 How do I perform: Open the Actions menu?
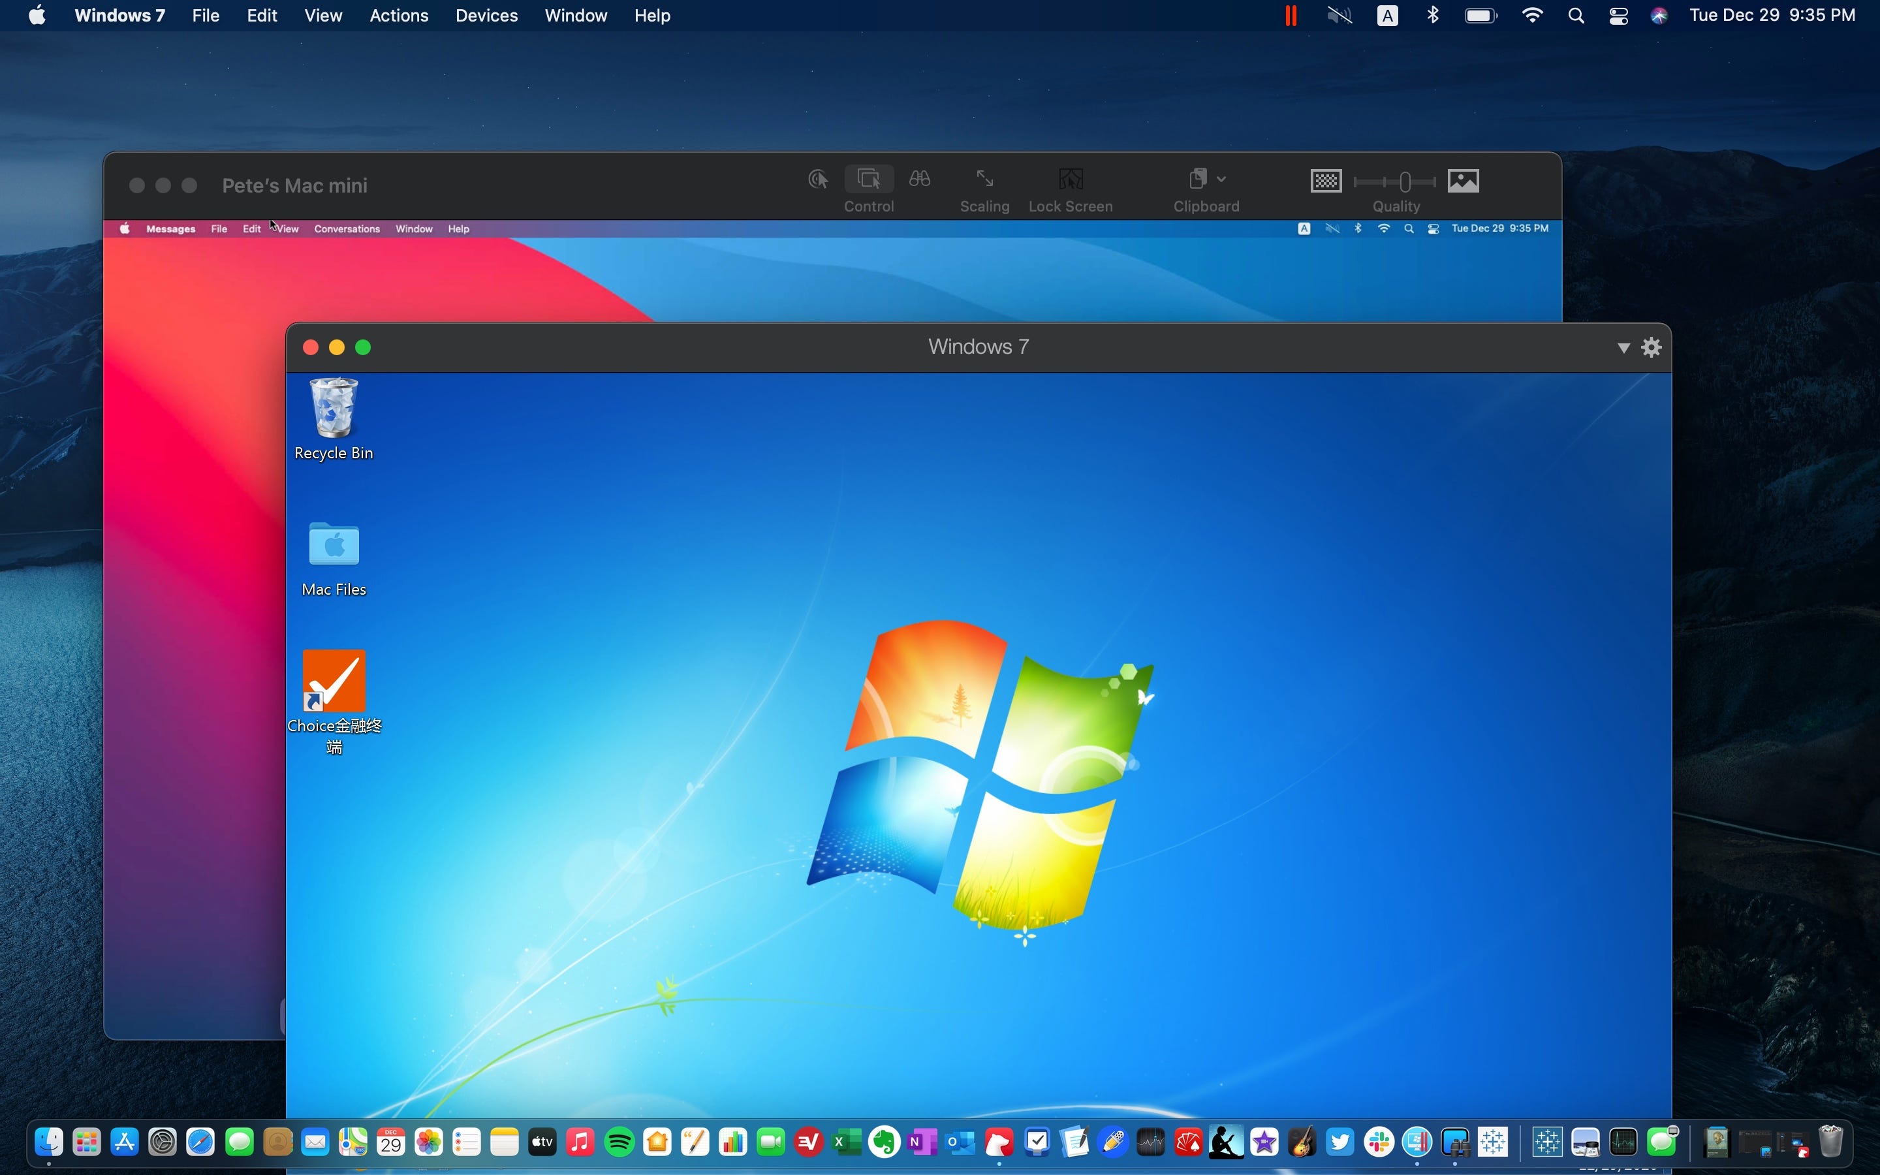[399, 16]
